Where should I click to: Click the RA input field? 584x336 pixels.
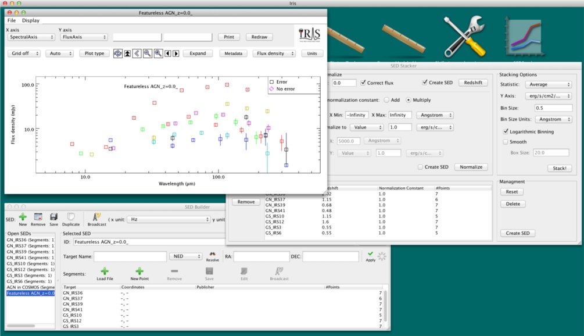[261, 256]
